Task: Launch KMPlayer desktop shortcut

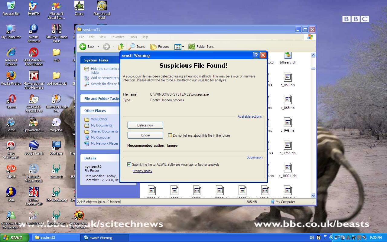Action: pyautogui.click(x=56, y=148)
